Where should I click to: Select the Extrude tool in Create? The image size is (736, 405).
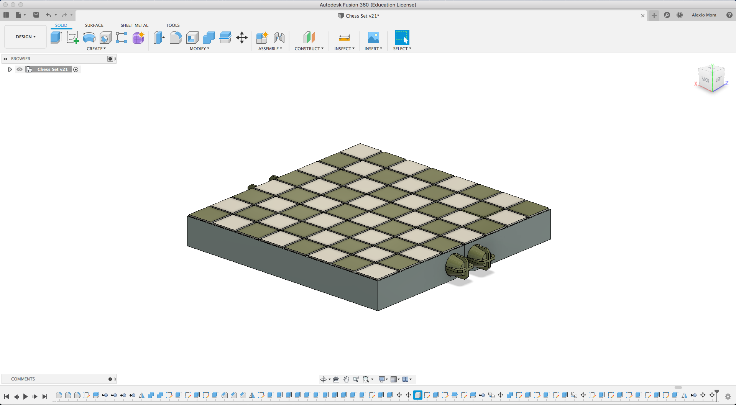tap(56, 38)
